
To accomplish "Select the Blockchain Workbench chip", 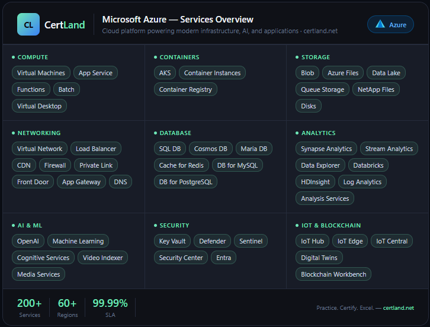I will point(333,274).
